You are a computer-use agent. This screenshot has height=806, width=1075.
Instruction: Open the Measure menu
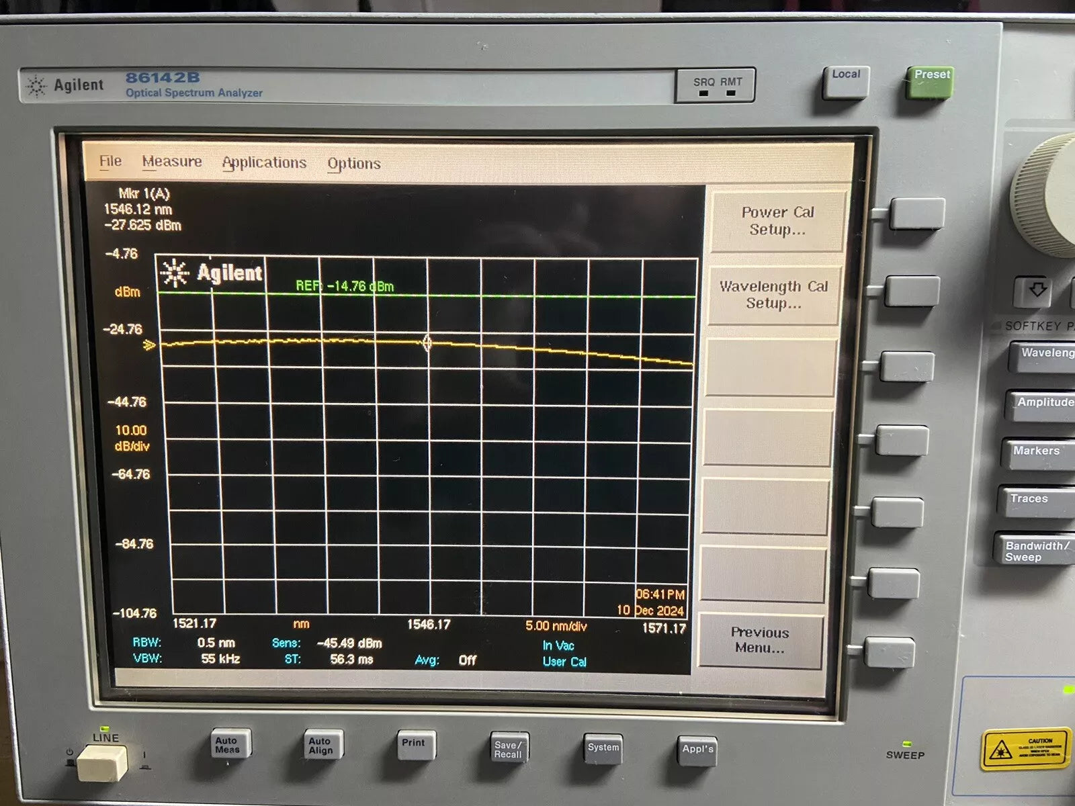click(x=173, y=161)
